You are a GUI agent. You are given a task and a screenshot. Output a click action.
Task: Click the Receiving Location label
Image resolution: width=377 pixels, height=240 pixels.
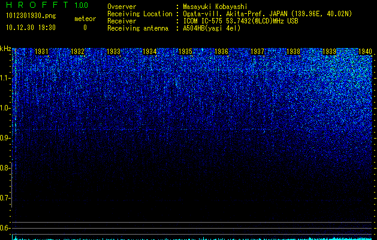point(140,14)
